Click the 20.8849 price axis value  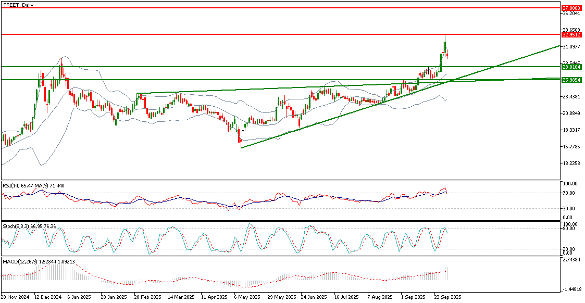point(571,113)
